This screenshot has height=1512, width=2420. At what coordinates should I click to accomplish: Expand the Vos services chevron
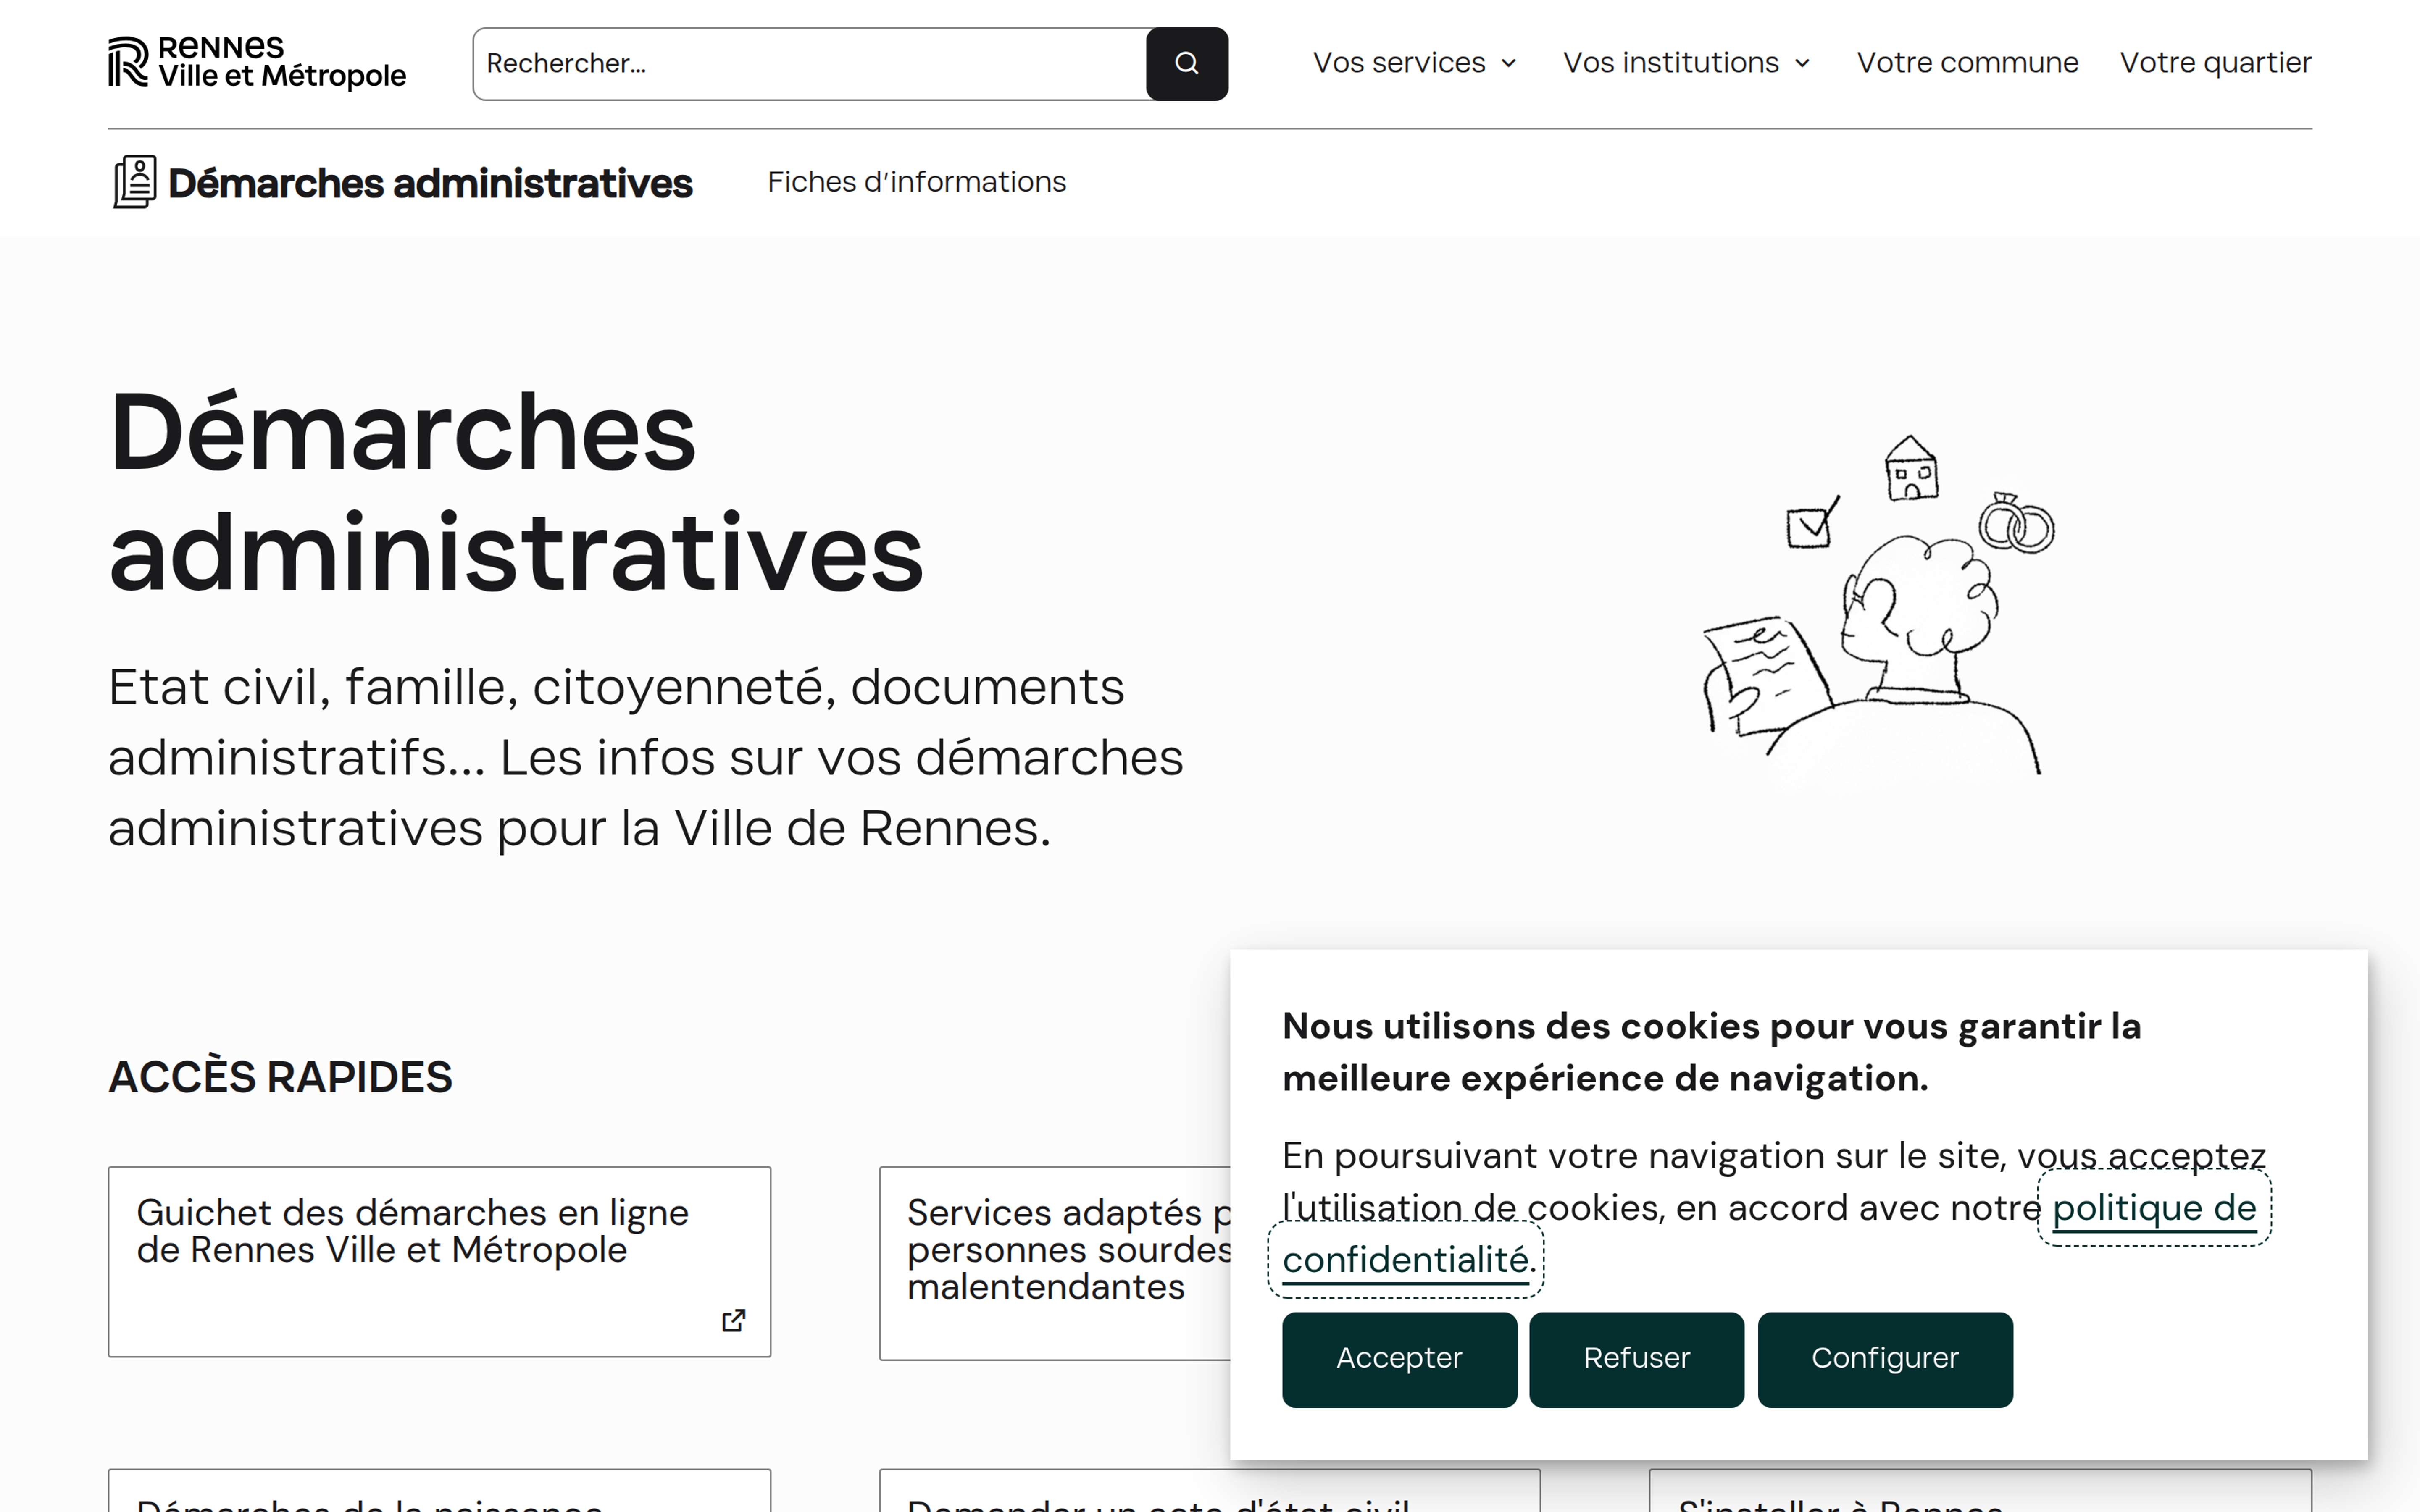1509,63
